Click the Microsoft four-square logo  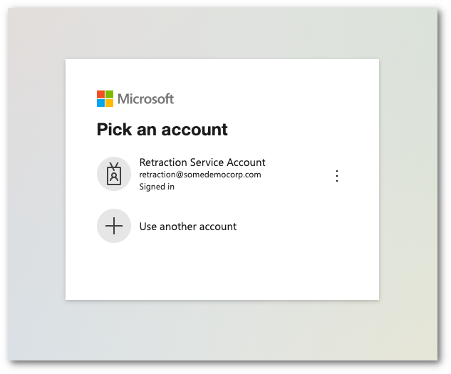(105, 98)
